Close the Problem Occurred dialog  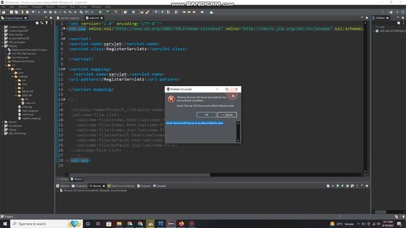(237, 89)
